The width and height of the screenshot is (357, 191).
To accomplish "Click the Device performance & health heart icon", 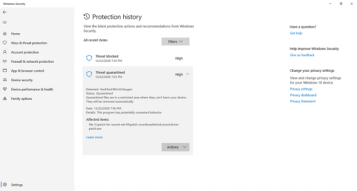I will [x=5, y=89].
